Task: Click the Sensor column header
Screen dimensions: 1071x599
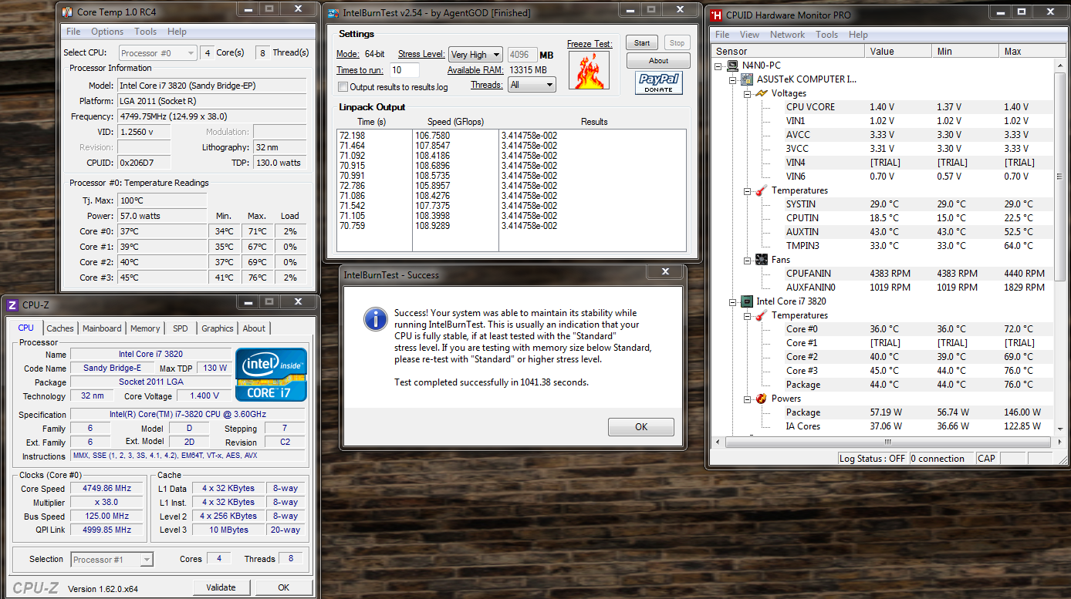Action: click(x=788, y=52)
